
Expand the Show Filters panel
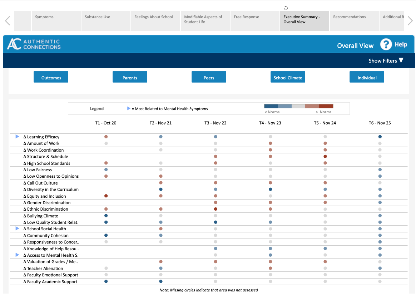(386, 61)
